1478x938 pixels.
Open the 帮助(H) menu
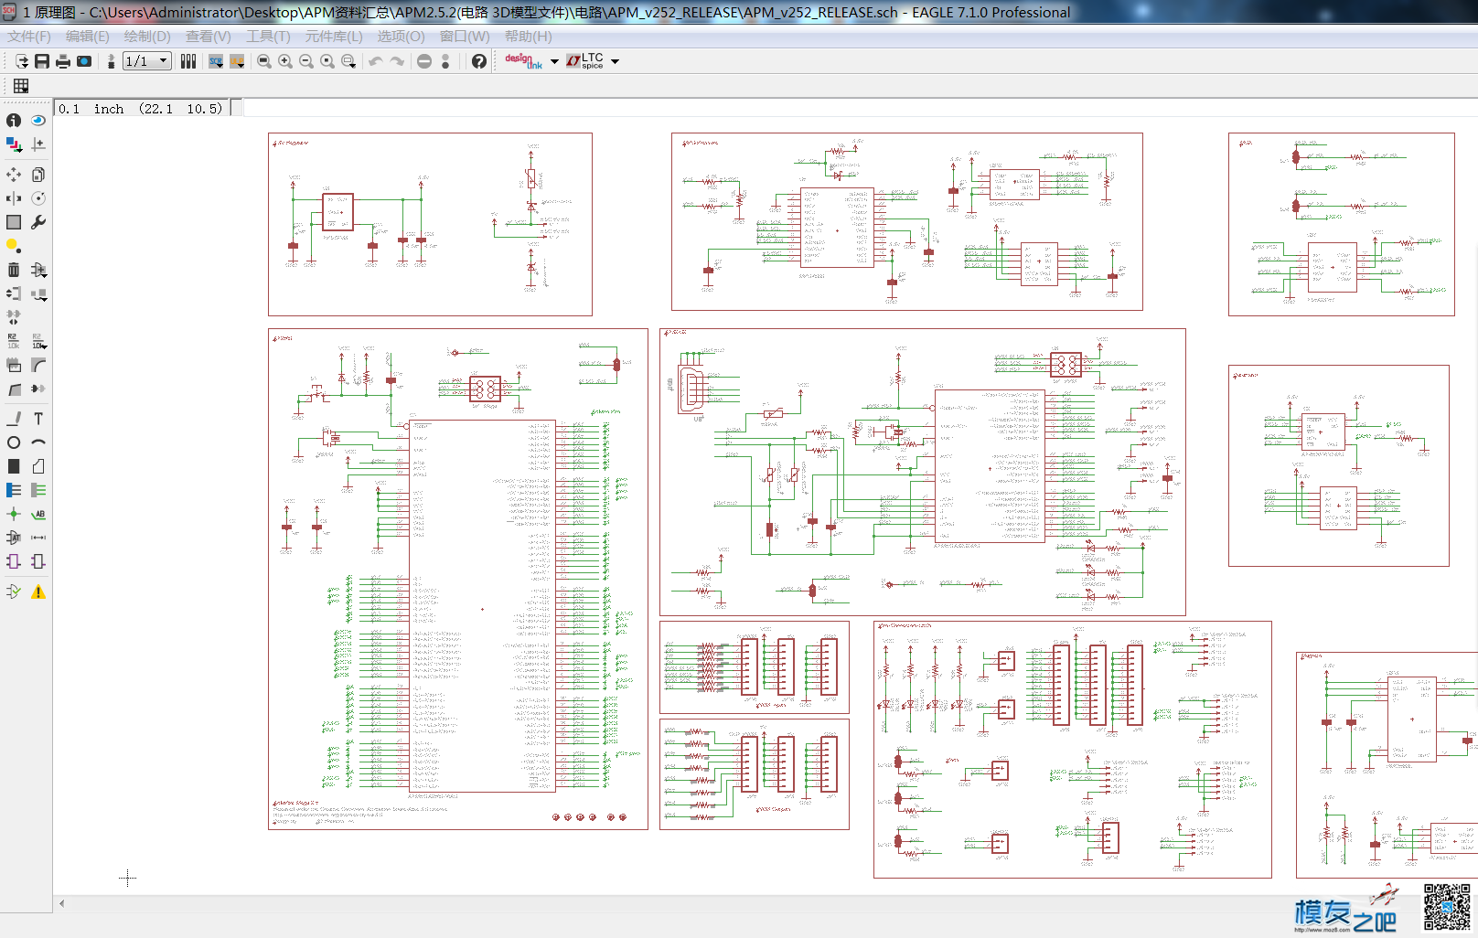[529, 37]
